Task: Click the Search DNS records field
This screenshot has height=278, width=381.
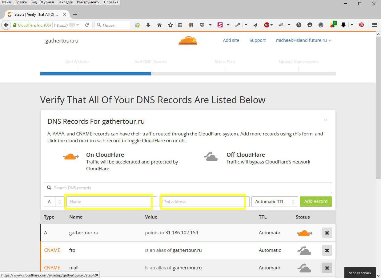Action: click(x=188, y=188)
